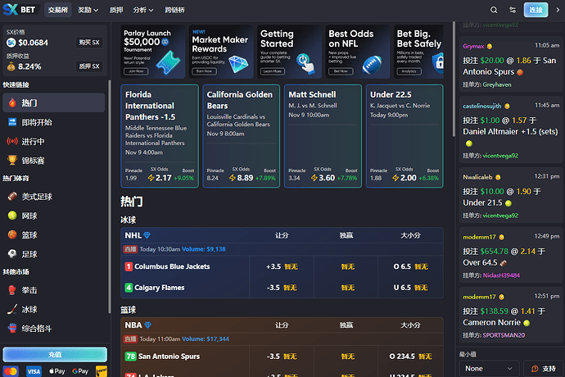Expand the 奖励 dropdown menu
This screenshot has width=565, height=377.
(x=88, y=10)
